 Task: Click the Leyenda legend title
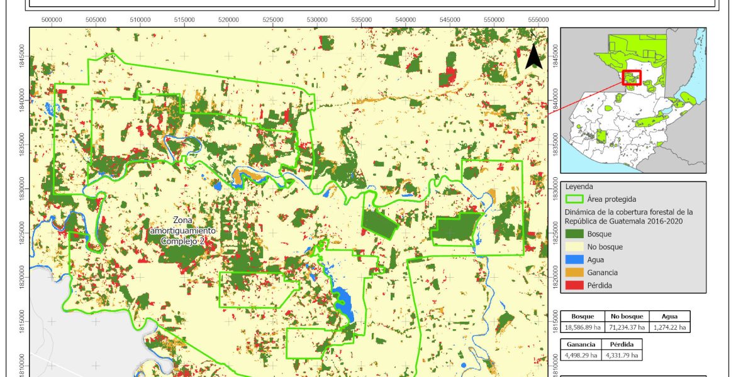(579, 187)
